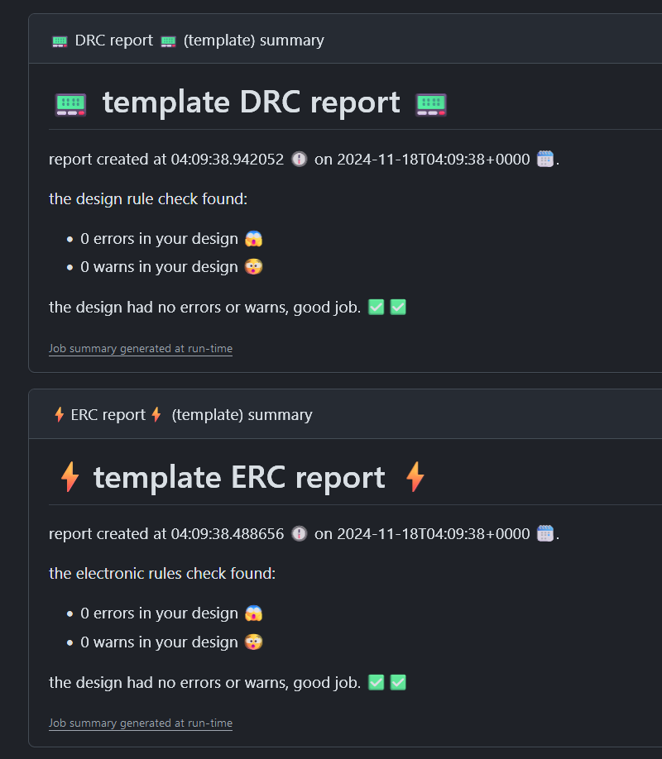Click the calendar emoji in the ERC report timestamp
Screen dimensions: 662x759
pos(544,533)
